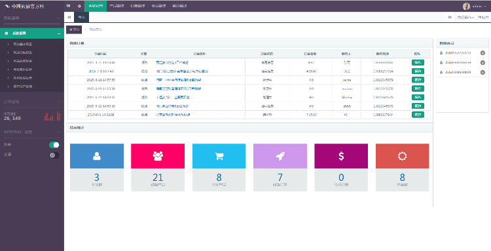Click the dark breadcrumb home button
The image size is (491, 251).
pos(74,29)
